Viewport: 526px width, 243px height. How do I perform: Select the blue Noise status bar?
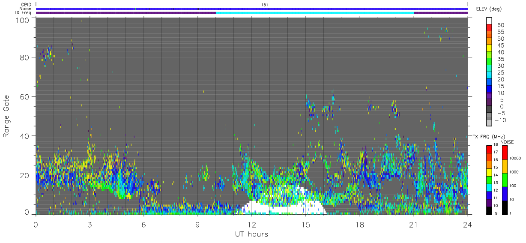(x=252, y=9)
